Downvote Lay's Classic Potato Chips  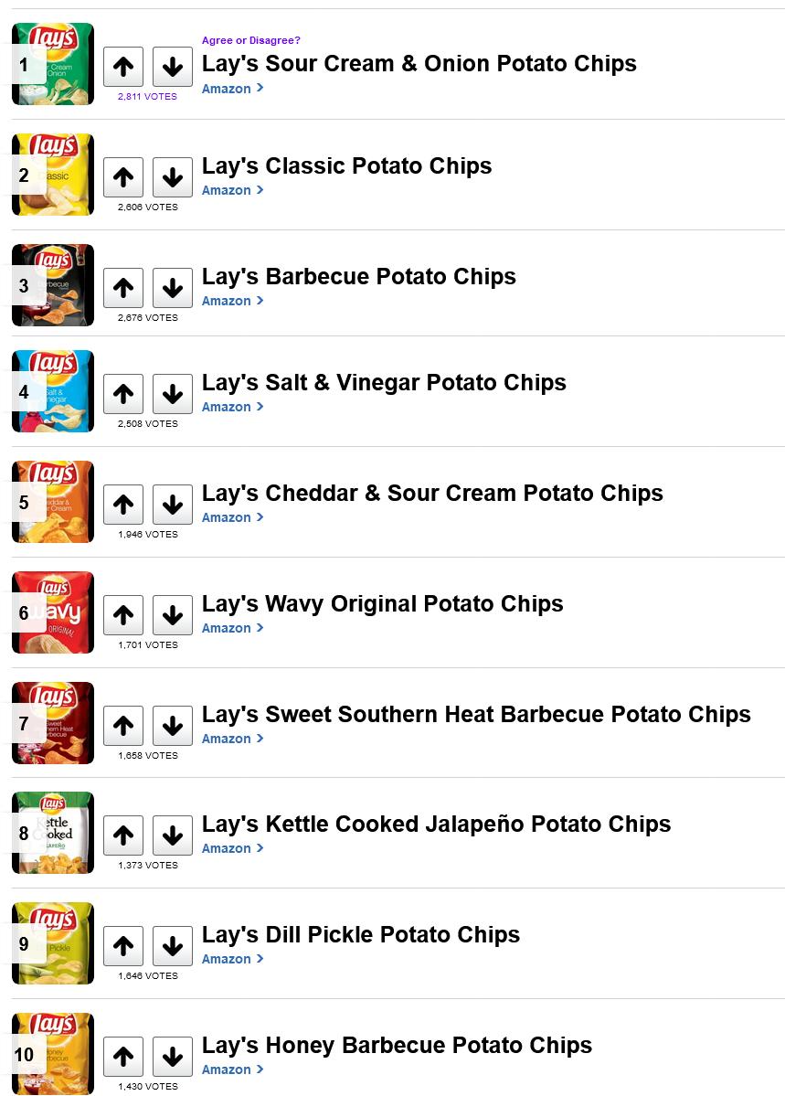[x=173, y=177]
